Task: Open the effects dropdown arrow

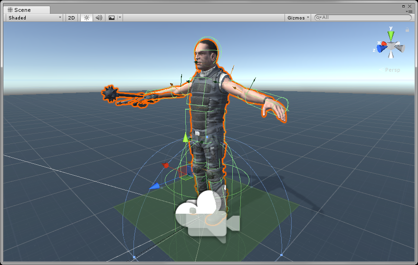Action: click(120, 18)
